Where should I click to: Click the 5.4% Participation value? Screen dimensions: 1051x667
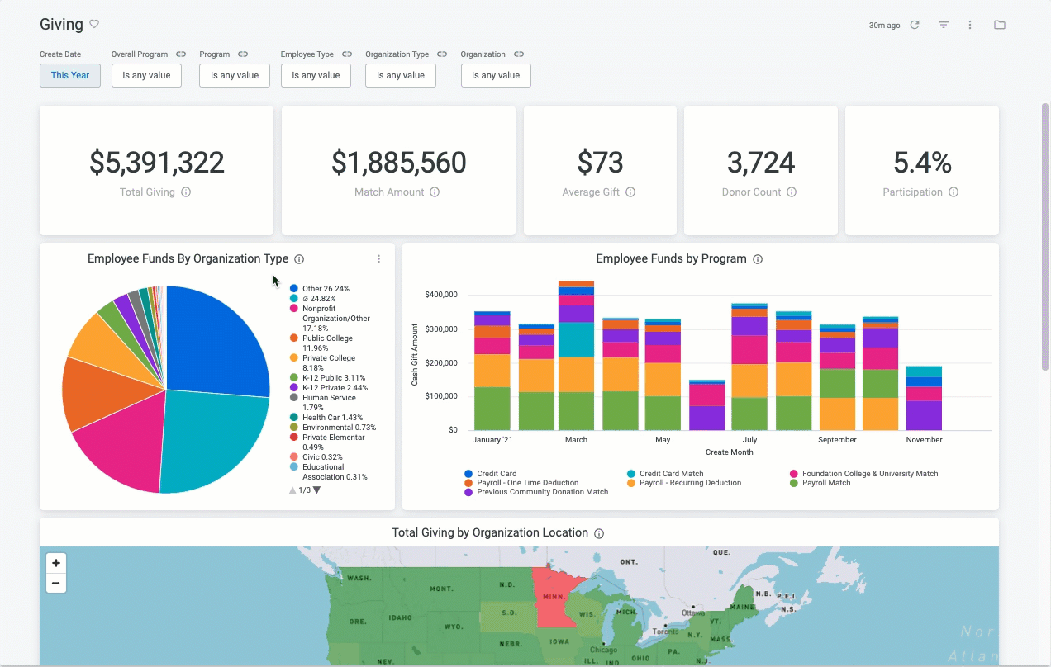(x=922, y=163)
